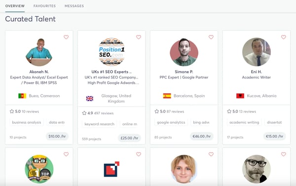Click heart on the cartoon trophy avatar card

pos(66,154)
